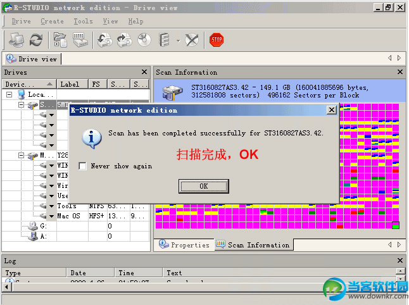Click the Time column header in Log
The width and height of the screenshot is (409, 305).
point(139,273)
